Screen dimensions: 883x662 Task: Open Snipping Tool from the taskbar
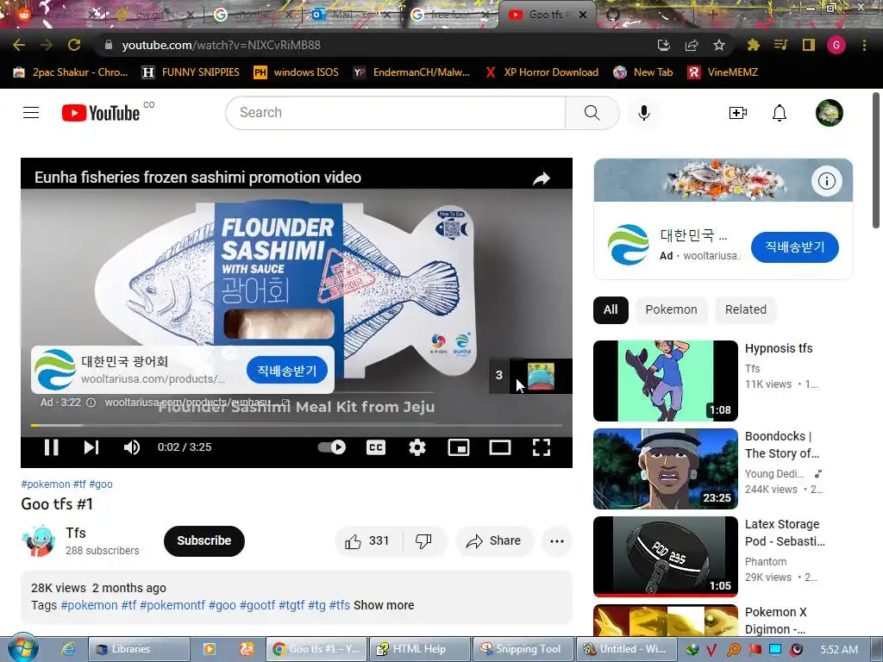(522, 649)
